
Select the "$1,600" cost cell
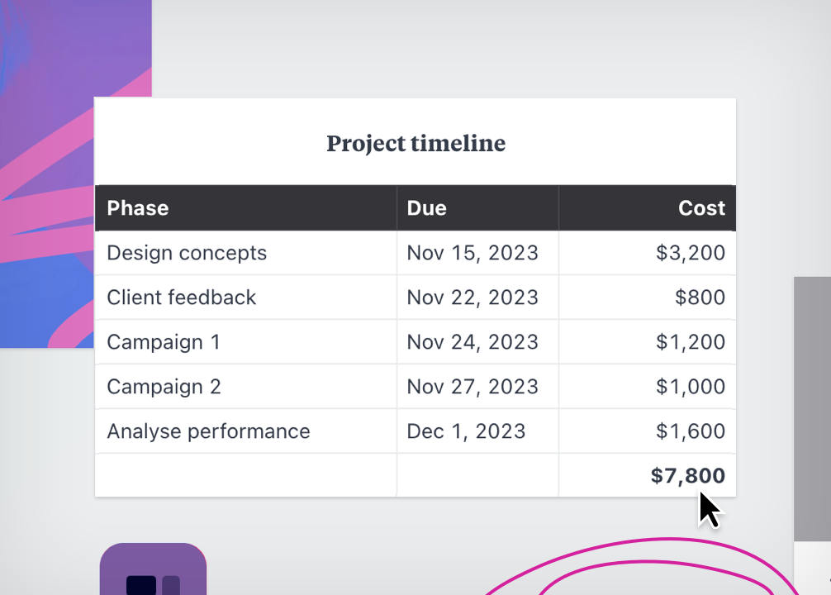[x=691, y=431]
